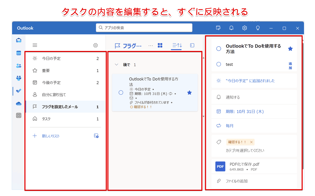
Task: Open OneDrive from the app rail
Action: (18, 103)
